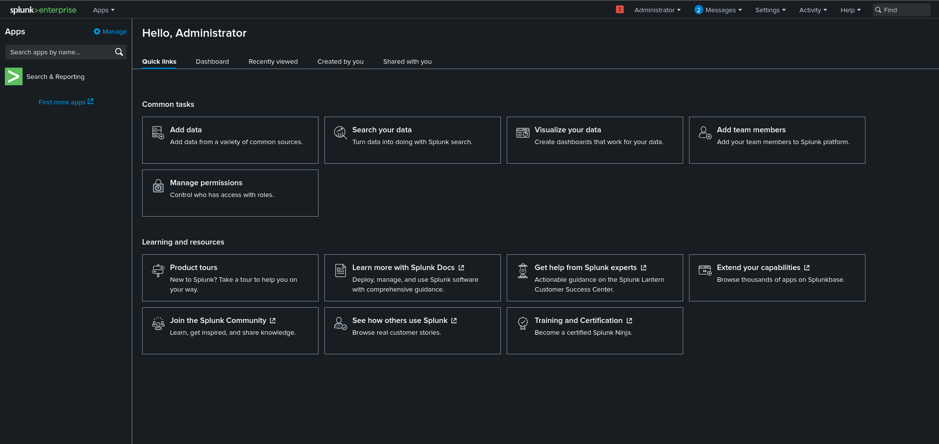The width and height of the screenshot is (939, 444).
Task: Open Get help from Splunk experts
Action: pyautogui.click(x=595, y=278)
